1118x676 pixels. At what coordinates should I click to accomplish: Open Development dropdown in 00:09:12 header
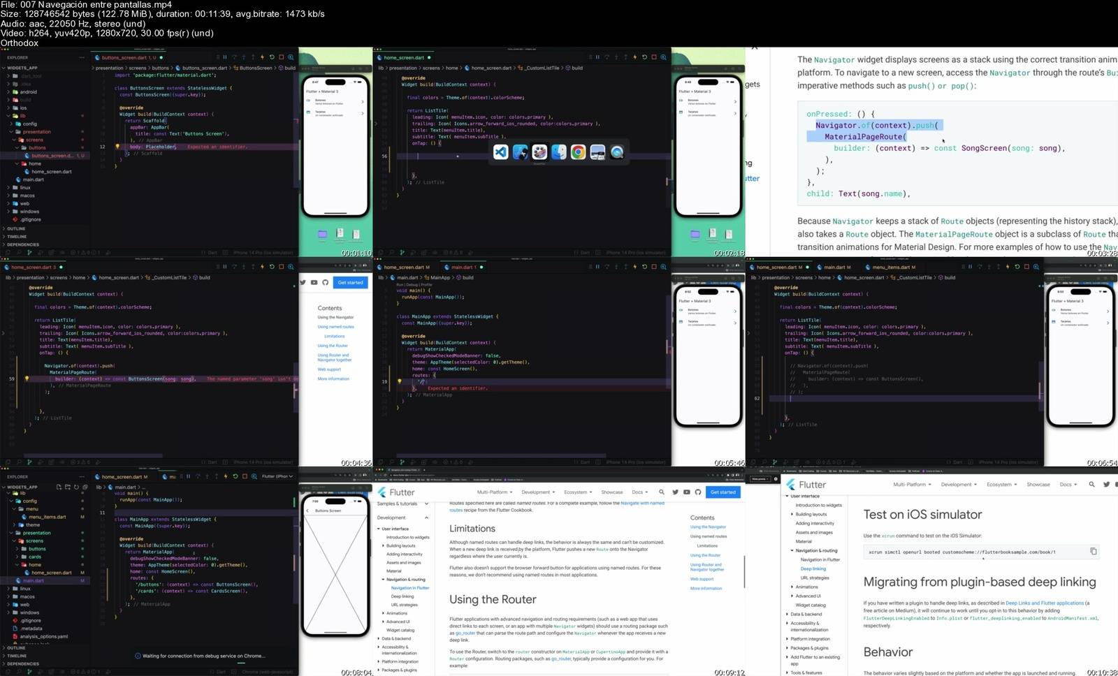point(538,492)
